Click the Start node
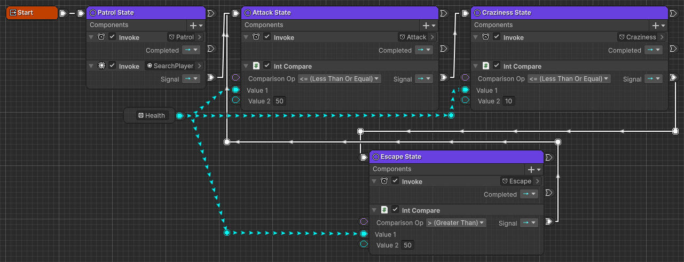Image resolution: width=684 pixels, height=262 pixels. click(x=31, y=13)
